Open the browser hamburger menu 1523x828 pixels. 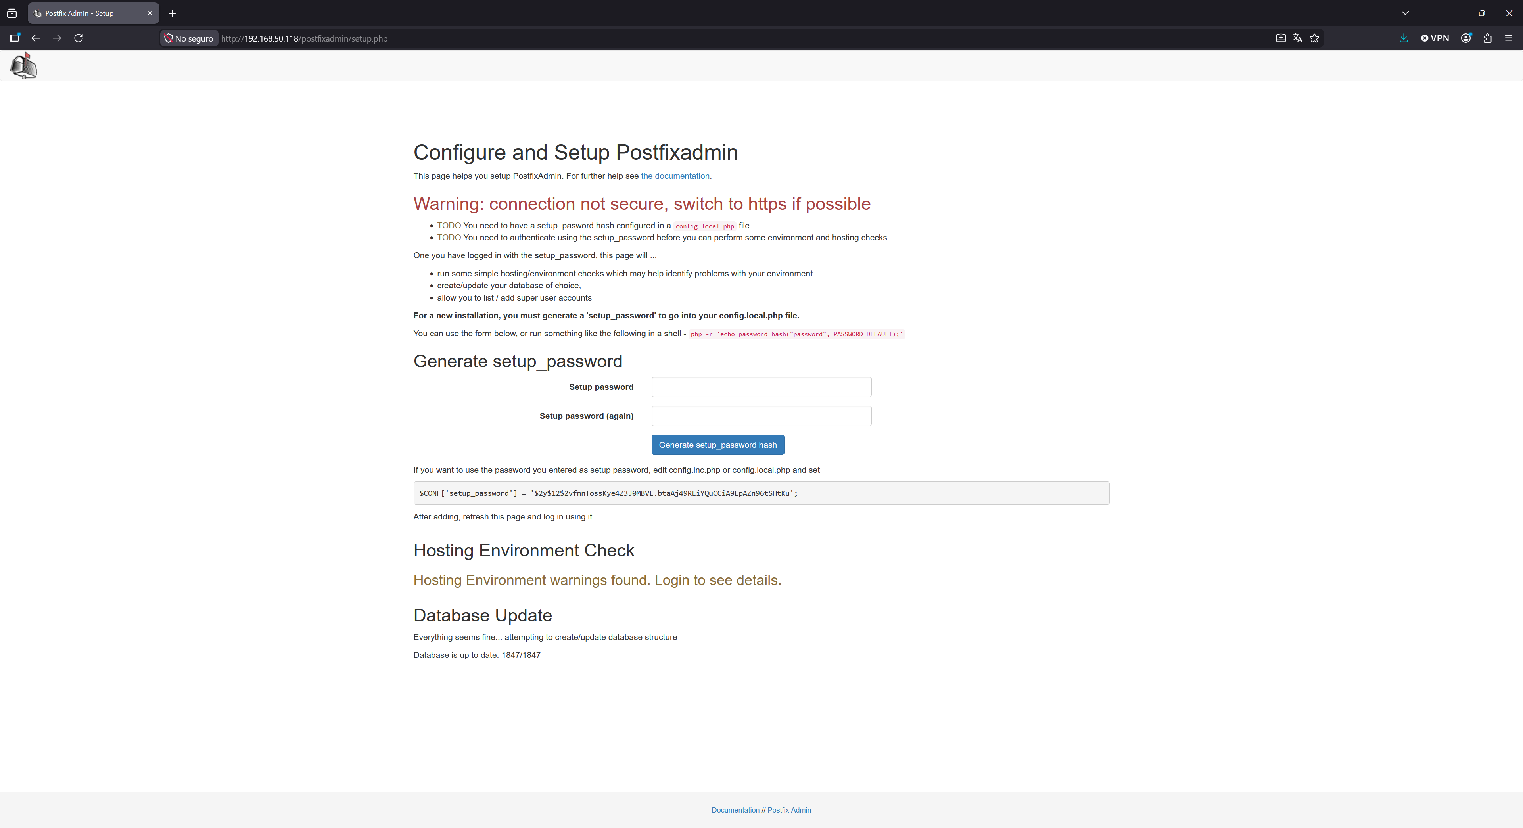click(x=1508, y=38)
